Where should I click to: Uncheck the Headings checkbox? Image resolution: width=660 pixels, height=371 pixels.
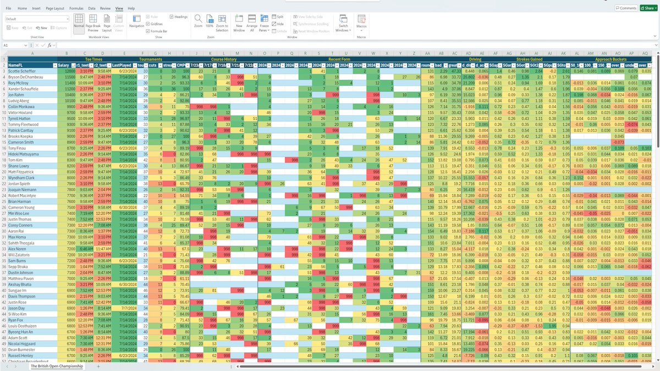coord(178,18)
